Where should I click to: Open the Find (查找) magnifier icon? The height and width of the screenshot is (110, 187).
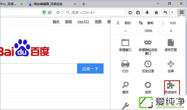[125, 85]
